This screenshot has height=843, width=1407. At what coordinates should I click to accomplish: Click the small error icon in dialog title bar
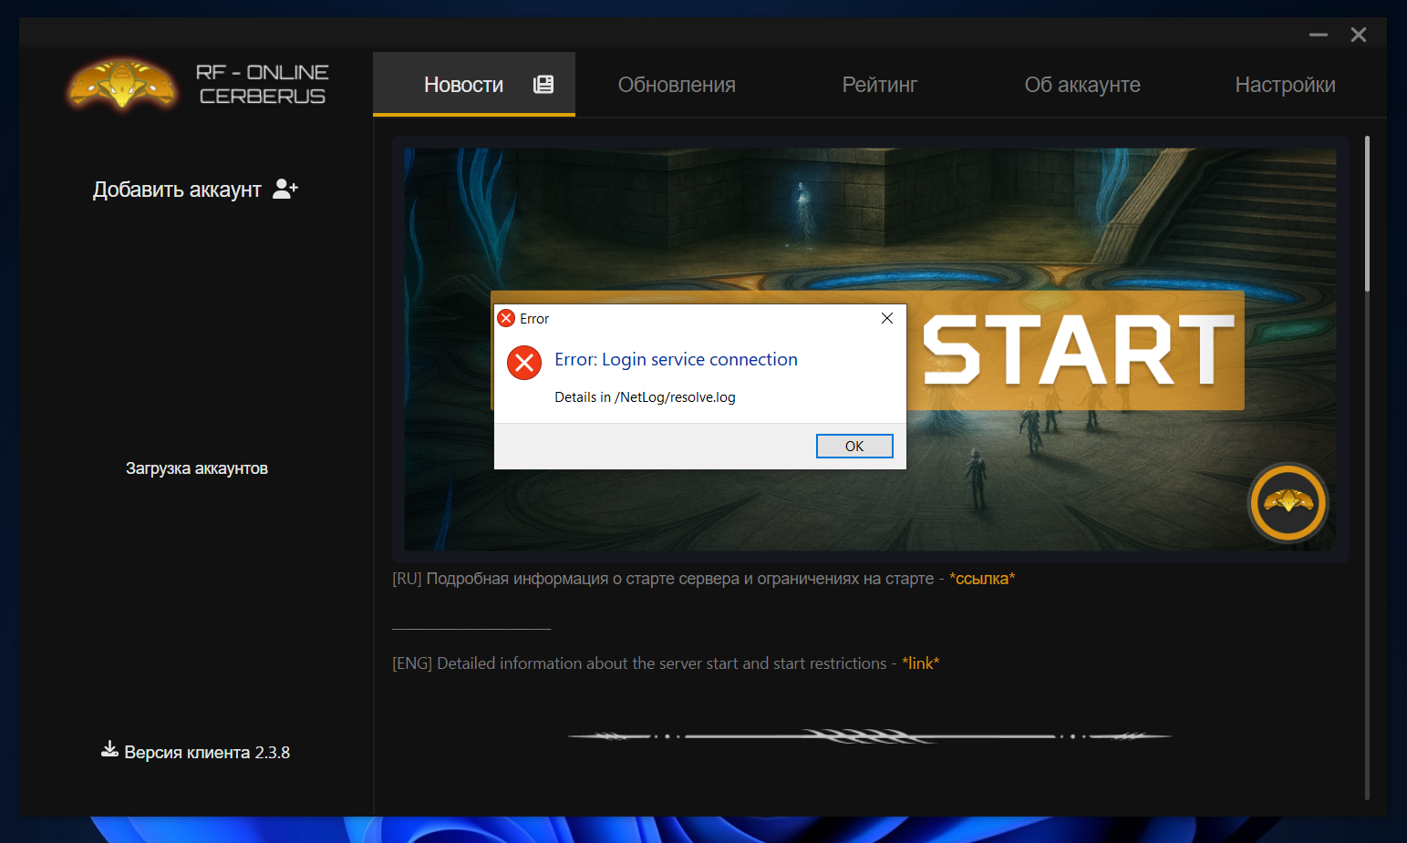(x=506, y=318)
